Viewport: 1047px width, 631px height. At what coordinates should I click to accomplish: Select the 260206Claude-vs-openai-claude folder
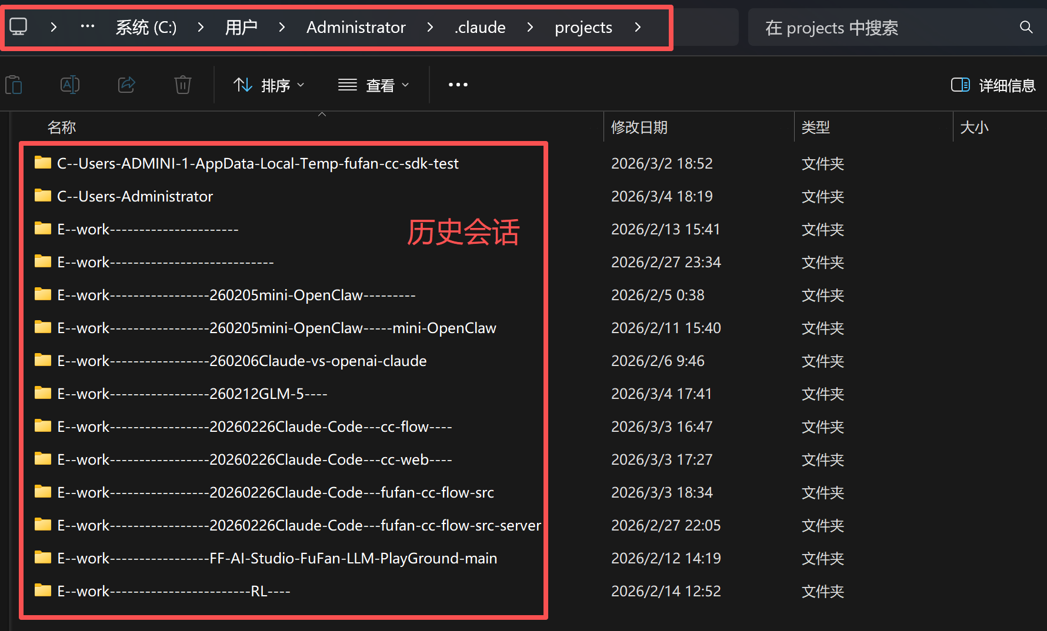(242, 361)
